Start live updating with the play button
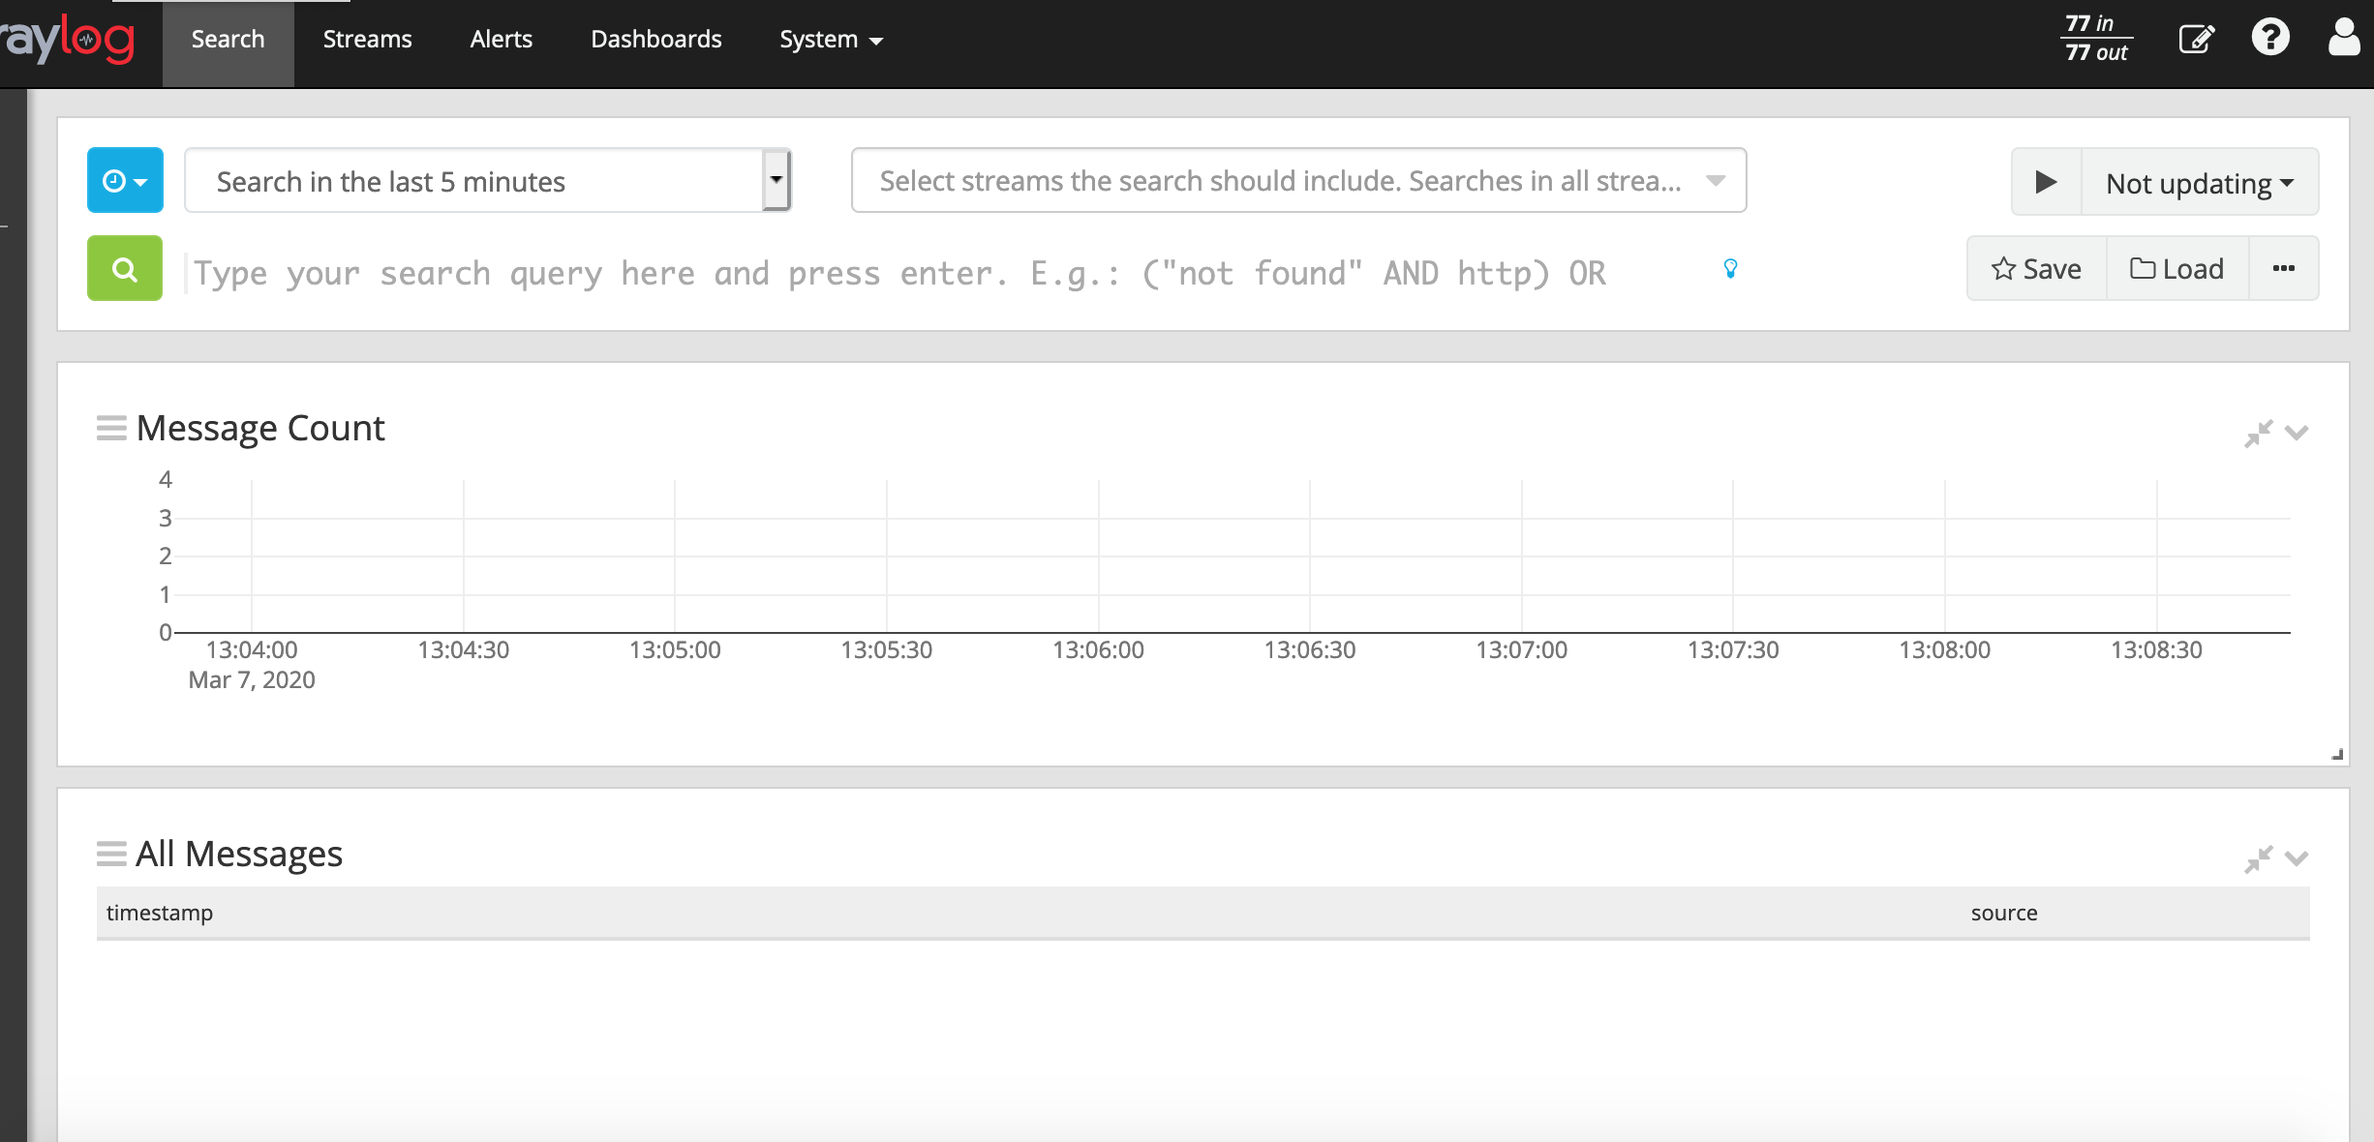 tap(2045, 182)
